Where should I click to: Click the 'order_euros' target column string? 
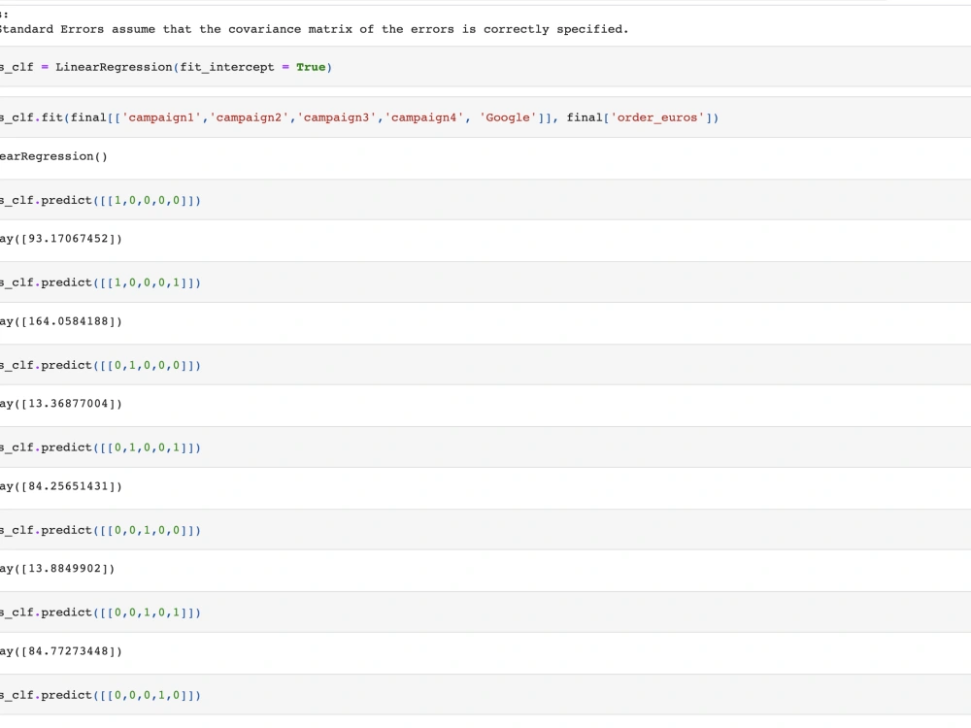(670, 117)
